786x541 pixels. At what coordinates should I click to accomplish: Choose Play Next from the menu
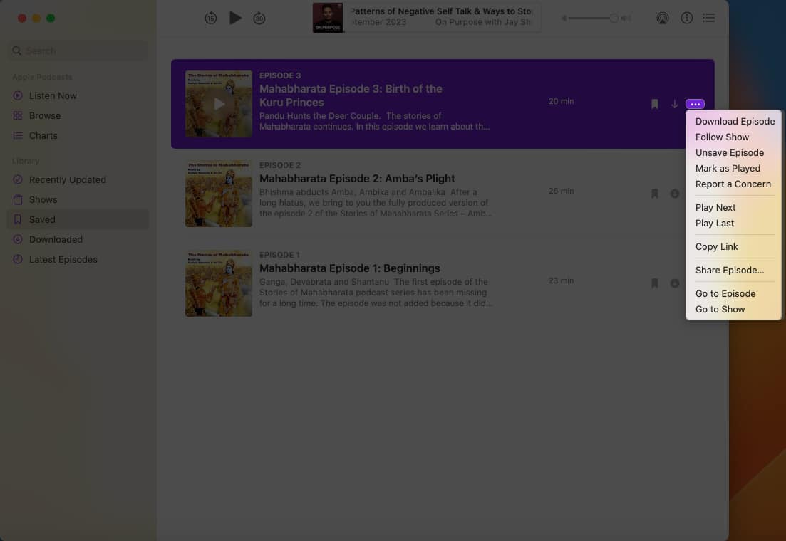pos(733,207)
